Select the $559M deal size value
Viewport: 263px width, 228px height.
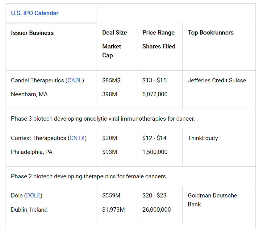[111, 195]
